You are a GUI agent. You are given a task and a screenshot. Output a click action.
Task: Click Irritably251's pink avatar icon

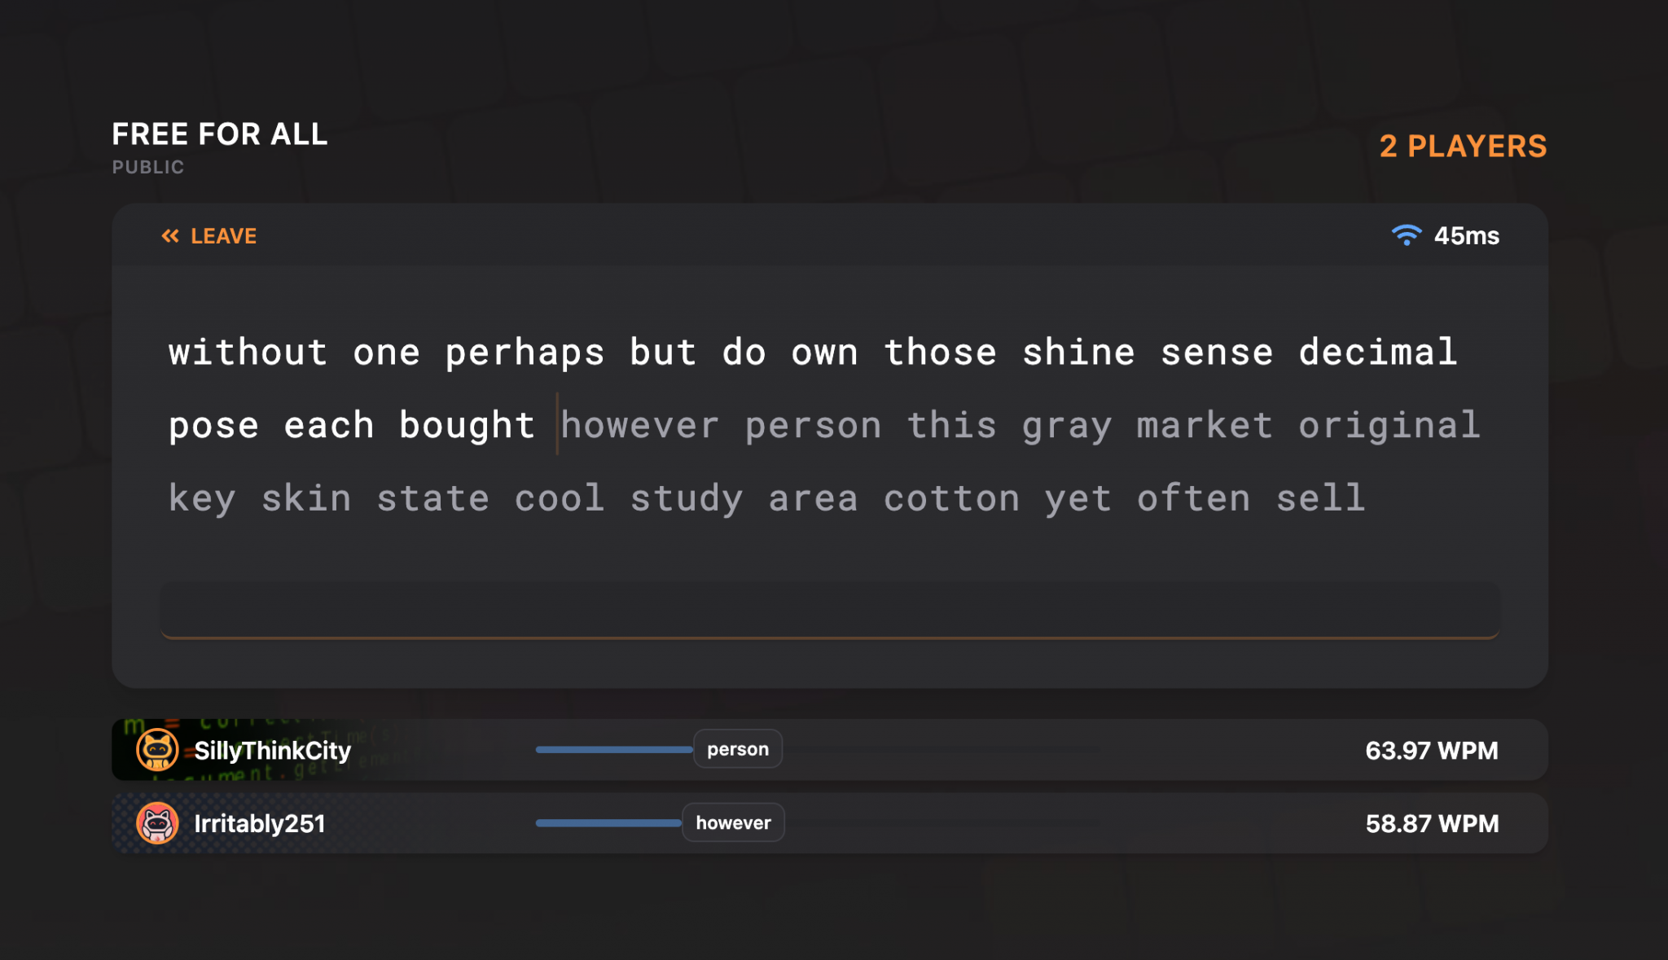click(156, 823)
